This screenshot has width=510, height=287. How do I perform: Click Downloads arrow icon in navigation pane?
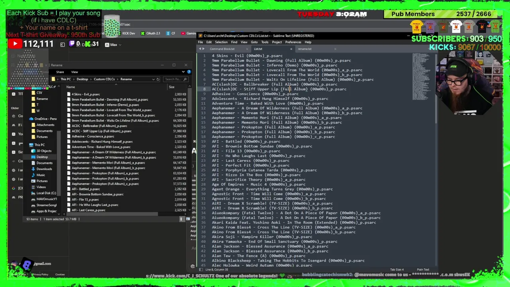pyautogui.click(x=33, y=169)
